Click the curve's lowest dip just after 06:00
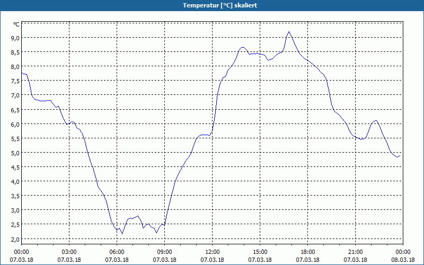This screenshot has width=424, height=265. (122, 234)
